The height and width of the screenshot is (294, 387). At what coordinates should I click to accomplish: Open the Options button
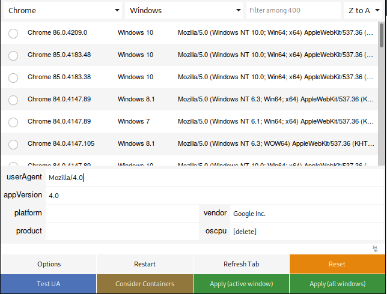pyautogui.click(x=49, y=264)
